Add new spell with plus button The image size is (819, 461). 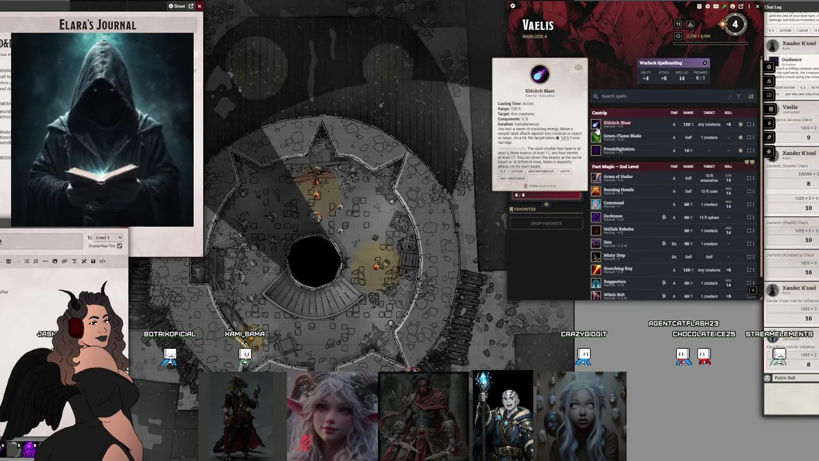click(752, 290)
